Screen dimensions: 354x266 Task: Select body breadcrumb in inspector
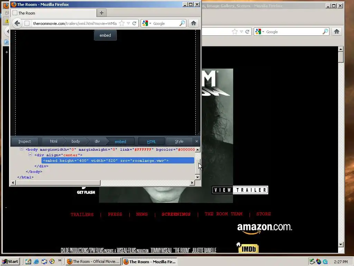[76, 141]
